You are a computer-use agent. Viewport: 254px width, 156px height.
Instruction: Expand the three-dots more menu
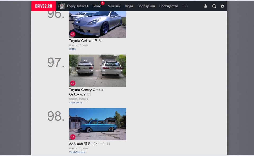(x=185, y=6)
